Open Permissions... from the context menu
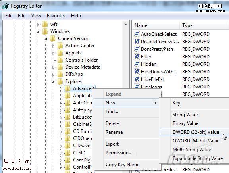 click(x=120, y=153)
